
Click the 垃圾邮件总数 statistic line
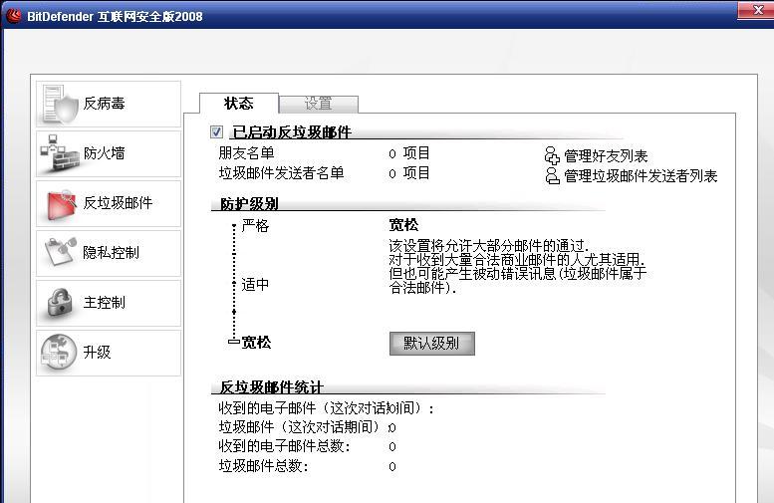click(307, 466)
